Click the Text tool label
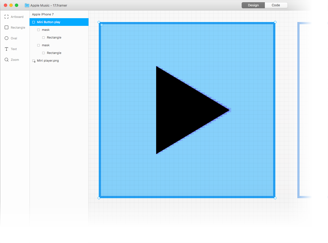The image size is (328, 243). tap(14, 49)
